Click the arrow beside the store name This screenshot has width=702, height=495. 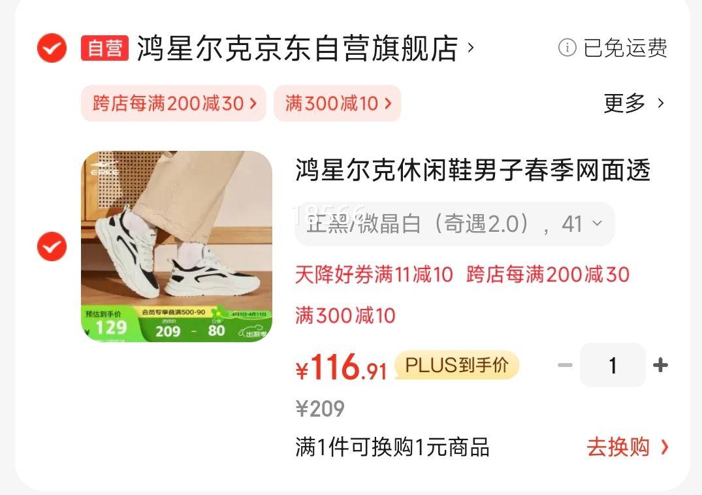click(471, 47)
